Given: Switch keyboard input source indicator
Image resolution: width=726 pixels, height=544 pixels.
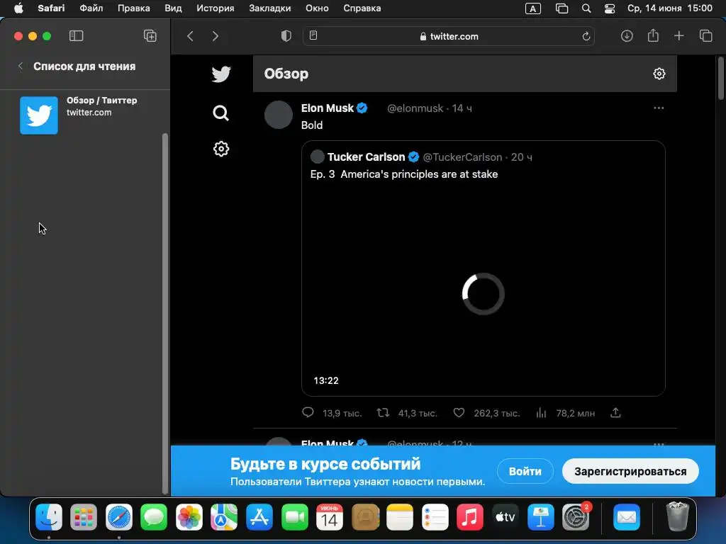Looking at the screenshot, I should (x=533, y=8).
